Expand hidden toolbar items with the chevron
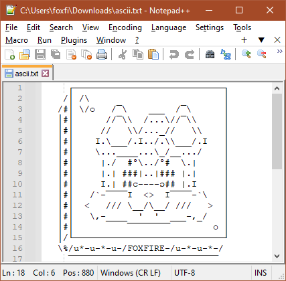 (279, 52)
